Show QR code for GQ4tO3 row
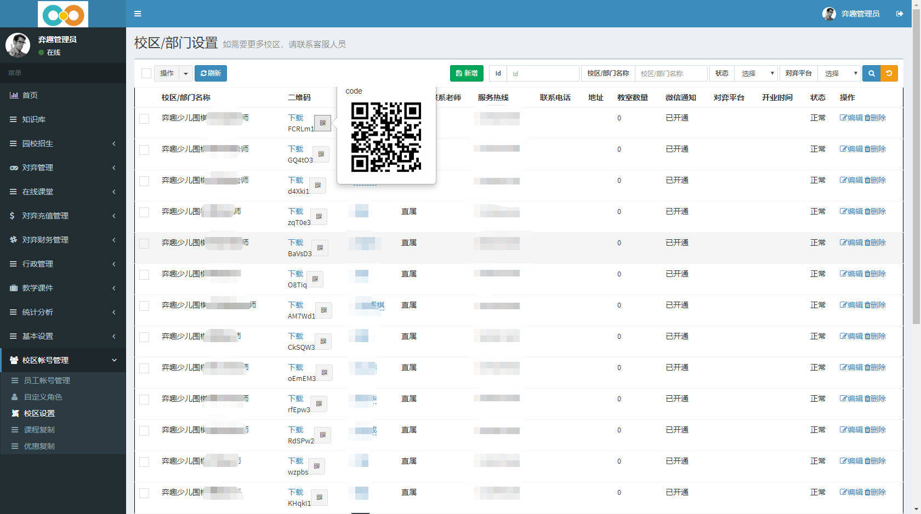 tap(321, 154)
